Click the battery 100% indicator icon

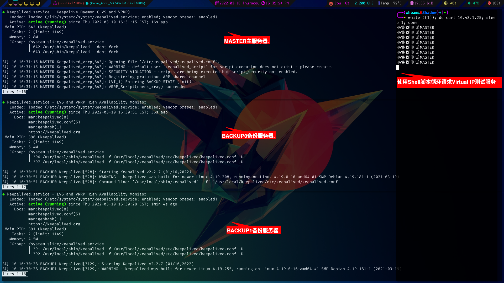[x=489, y=3]
